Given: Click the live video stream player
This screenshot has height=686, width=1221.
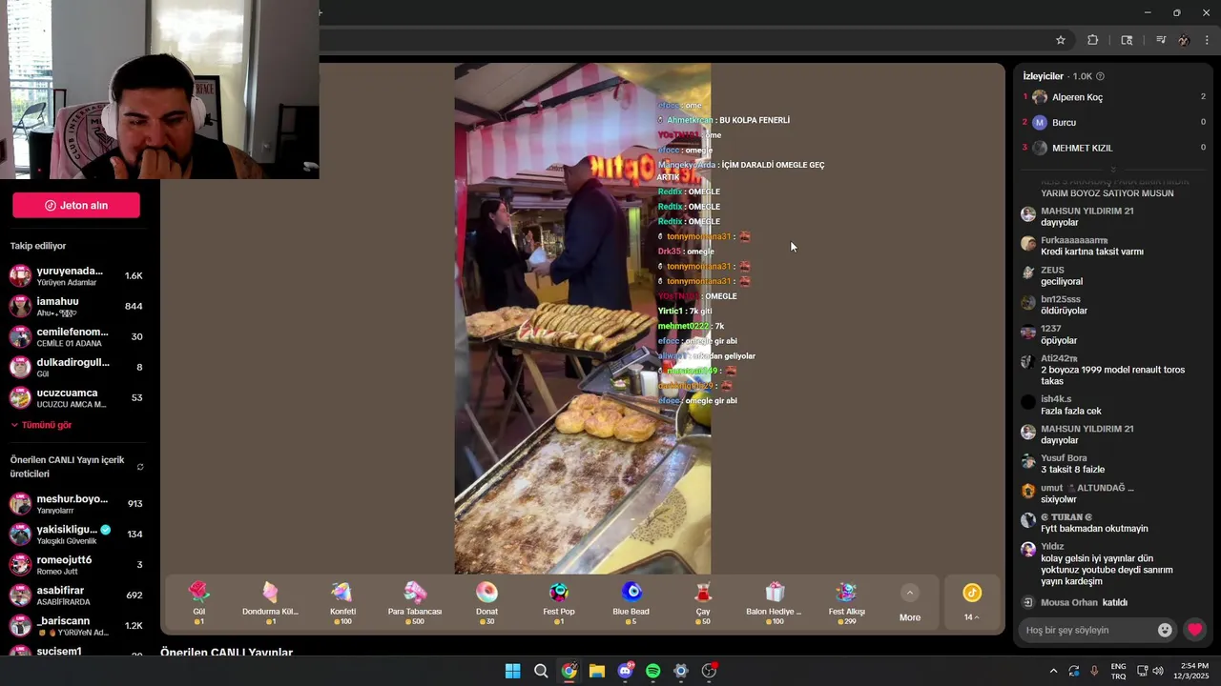Looking at the screenshot, I should (x=582, y=319).
